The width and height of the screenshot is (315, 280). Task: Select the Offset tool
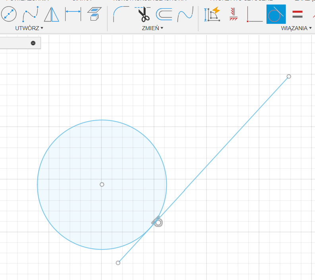(164, 15)
